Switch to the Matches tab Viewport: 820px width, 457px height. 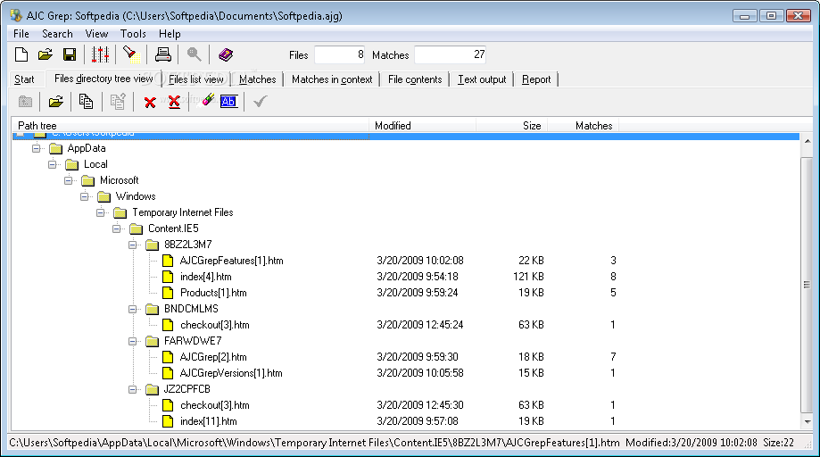[x=257, y=79]
